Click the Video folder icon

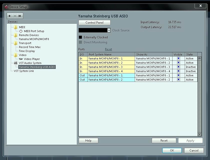[x=16, y=55]
